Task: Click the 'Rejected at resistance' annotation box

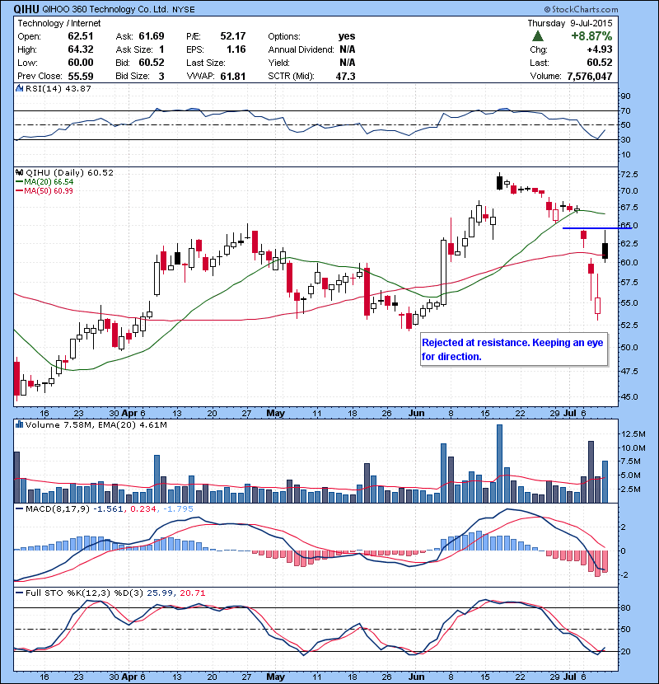Action: coord(514,349)
